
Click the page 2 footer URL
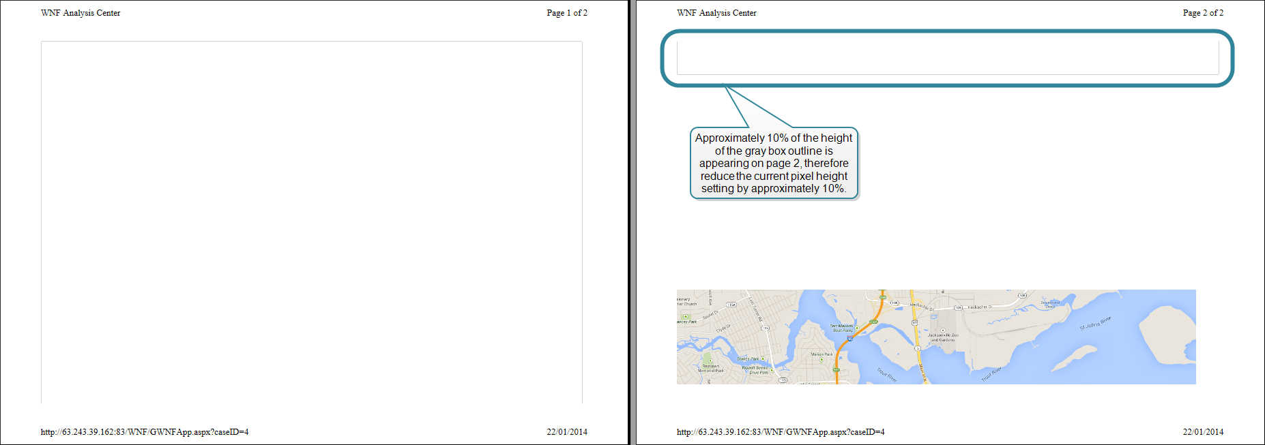(x=781, y=432)
